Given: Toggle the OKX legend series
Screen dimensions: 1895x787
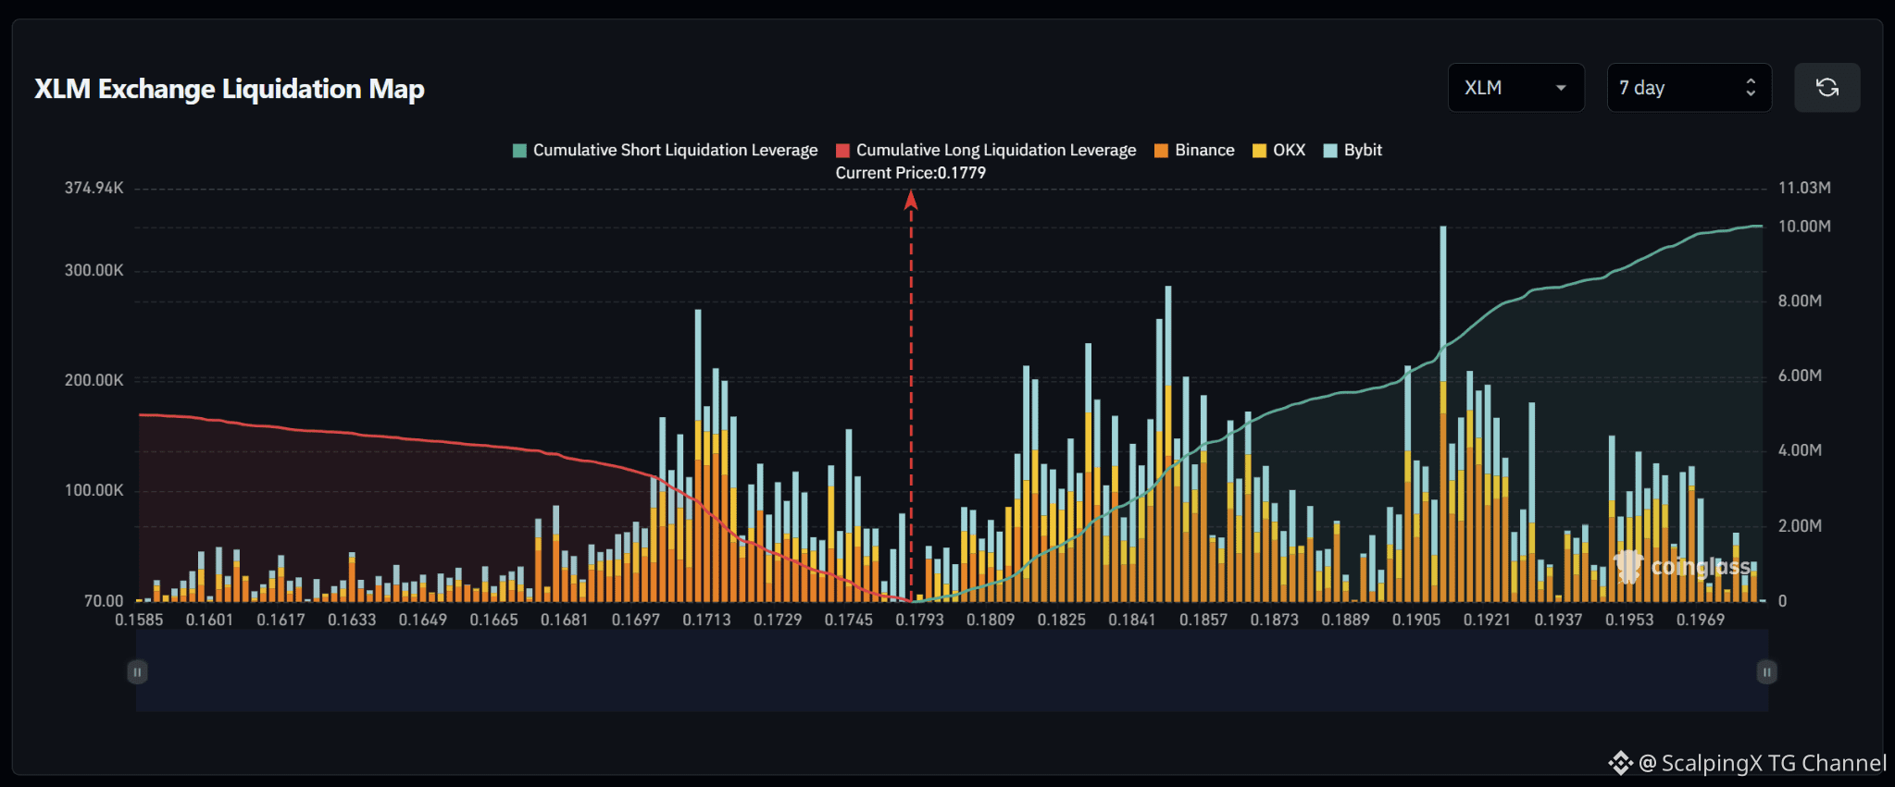Looking at the screenshot, I should pos(1278,150).
